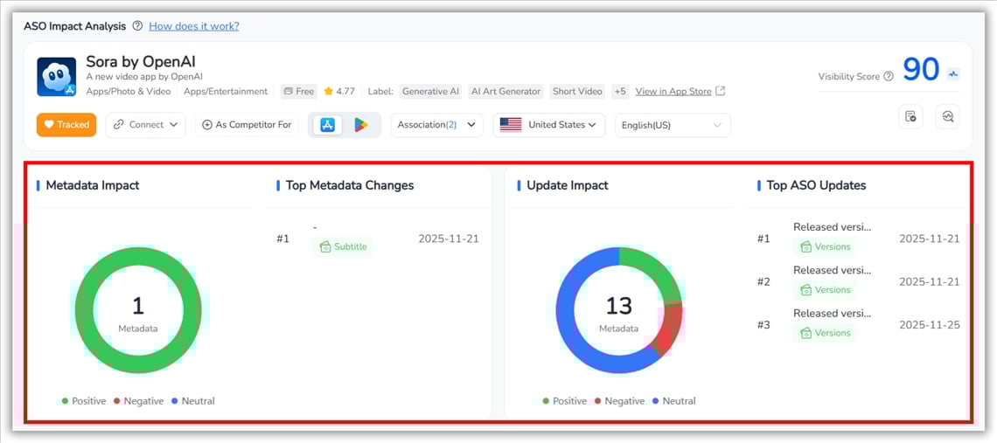Click the Sora app icon thumbnail
Screen dimensions: 997x443
point(56,77)
